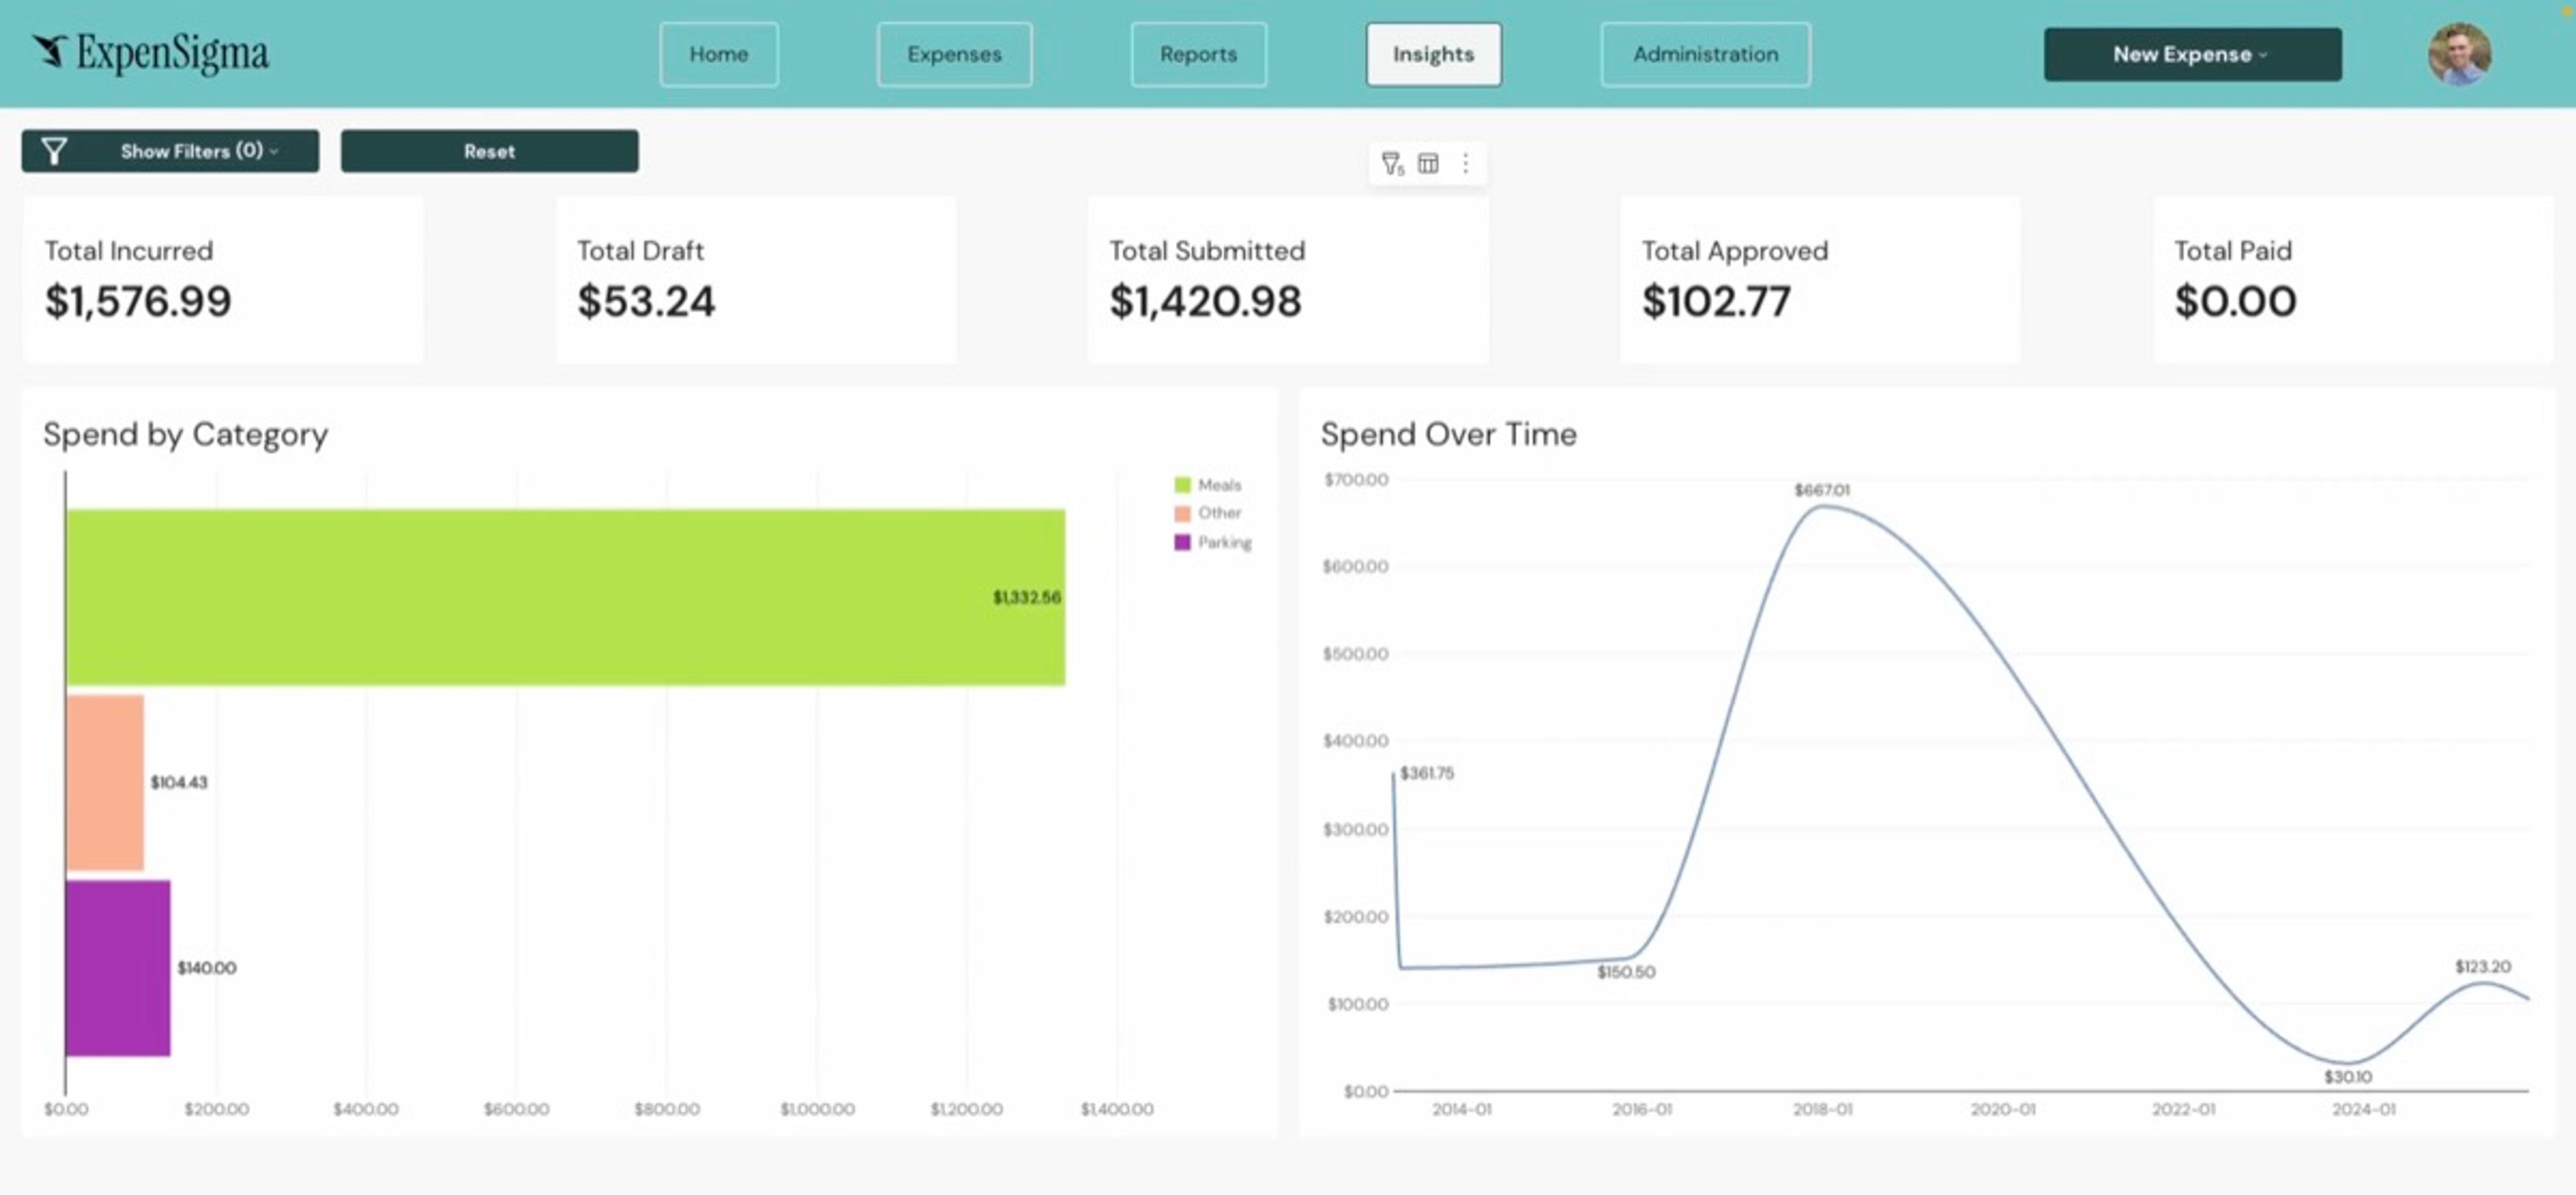The image size is (2576, 1195).
Task: Click the ExpenSigma bird logo
Action: 50,50
